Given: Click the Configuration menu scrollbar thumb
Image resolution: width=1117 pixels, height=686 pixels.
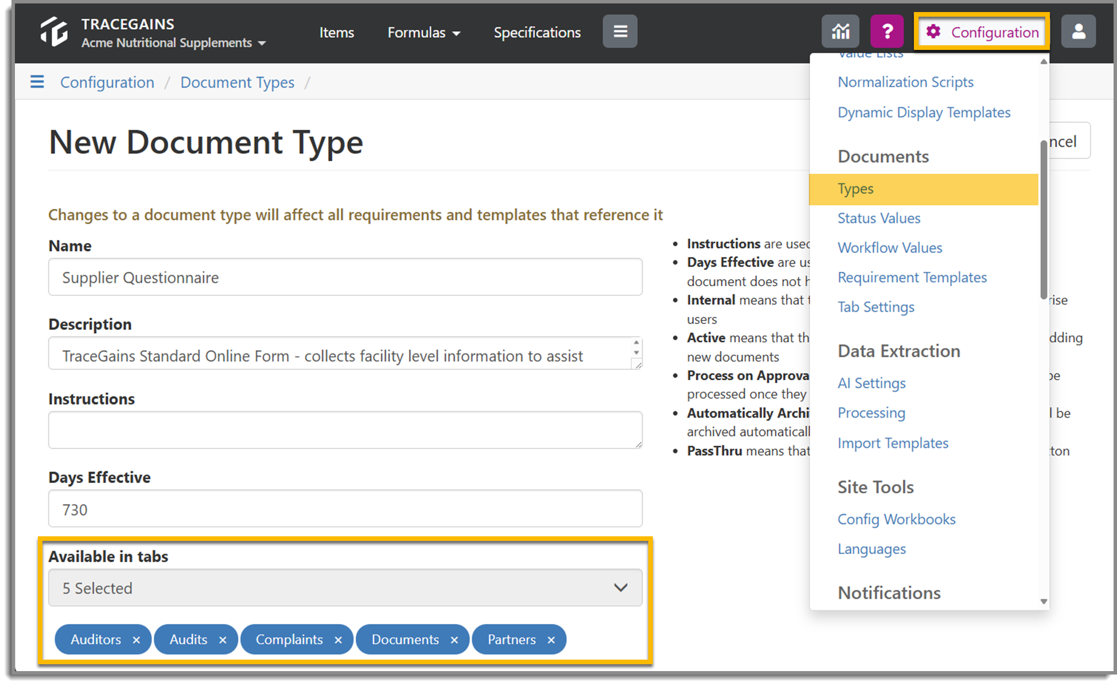Looking at the screenshot, I should point(1044,219).
